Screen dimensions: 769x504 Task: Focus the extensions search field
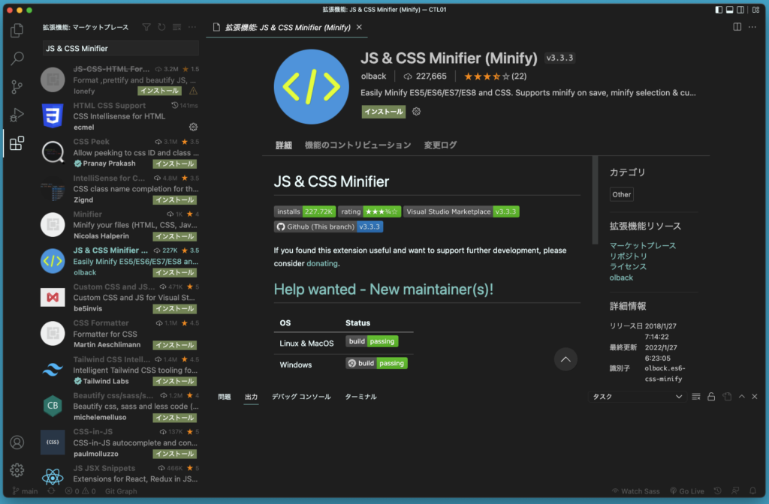coord(121,48)
